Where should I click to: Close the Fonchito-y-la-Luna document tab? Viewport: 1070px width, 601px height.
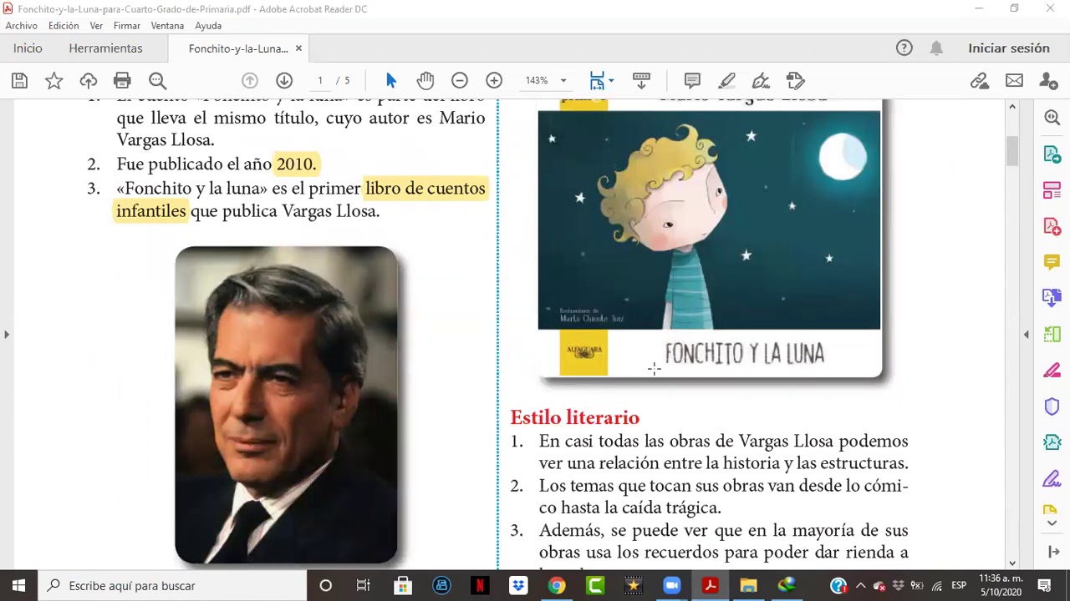coord(298,48)
